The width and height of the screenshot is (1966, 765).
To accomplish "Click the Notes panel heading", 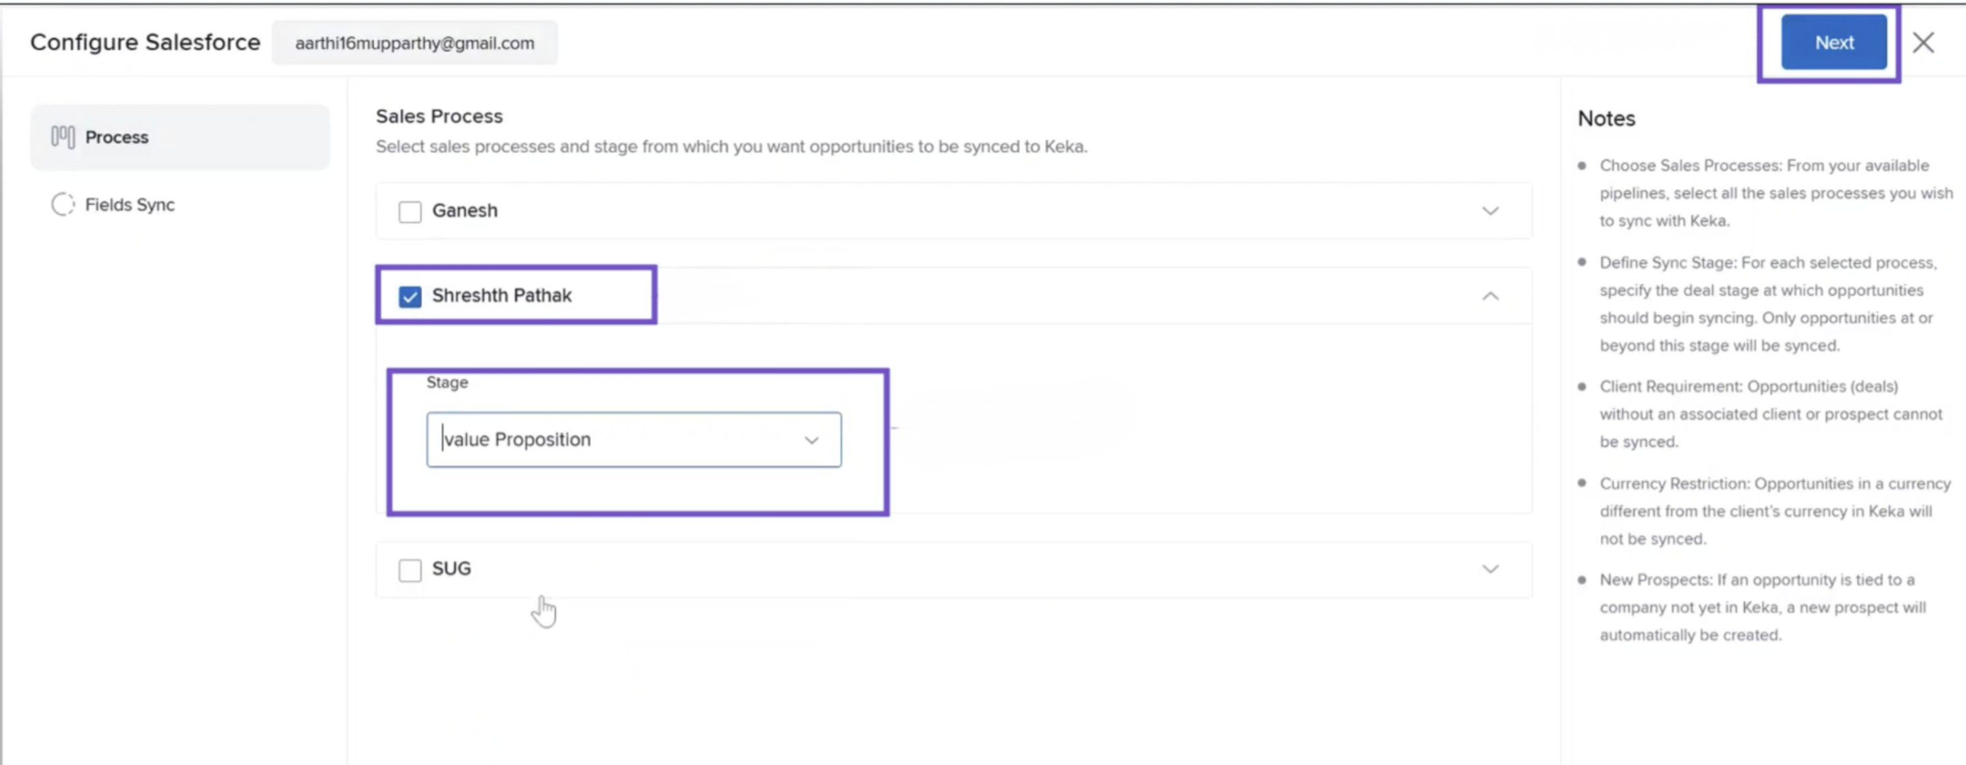I will tap(1606, 118).
